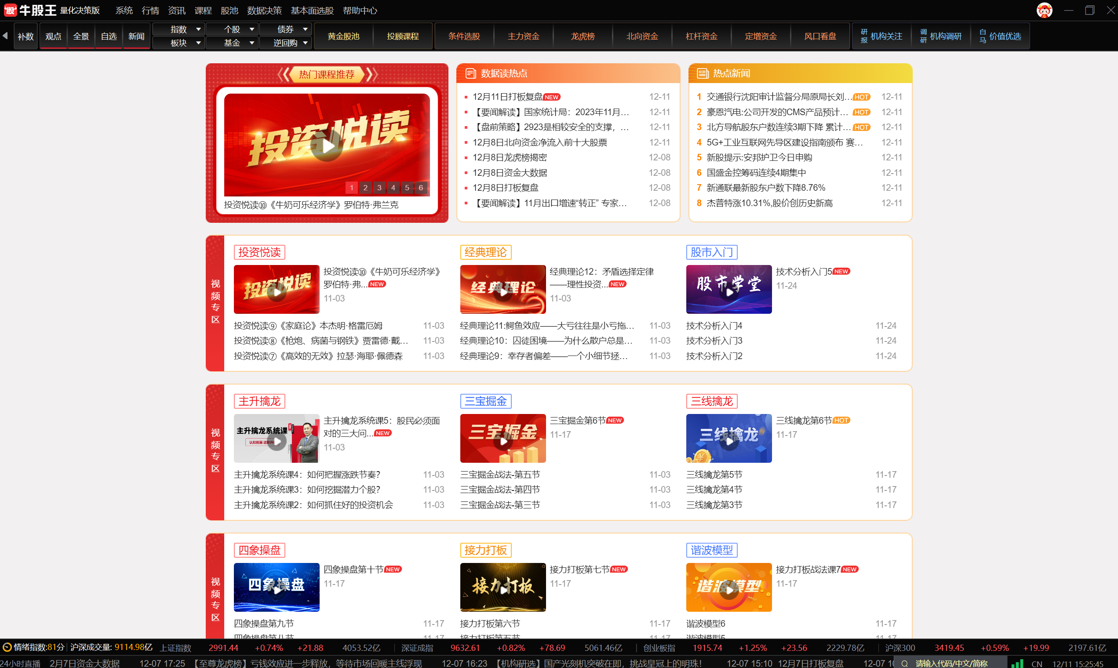This screenshot has height=668, width=1118.
Task: Play the 三宝掘金 video thumbnail
Action: click(x=503, y=441)
